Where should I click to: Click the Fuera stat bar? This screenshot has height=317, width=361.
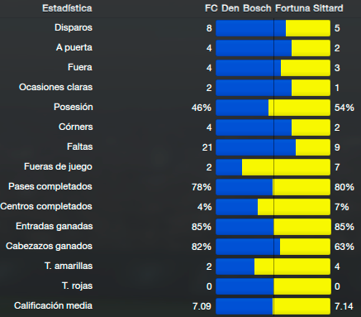[x=273, y=68]
